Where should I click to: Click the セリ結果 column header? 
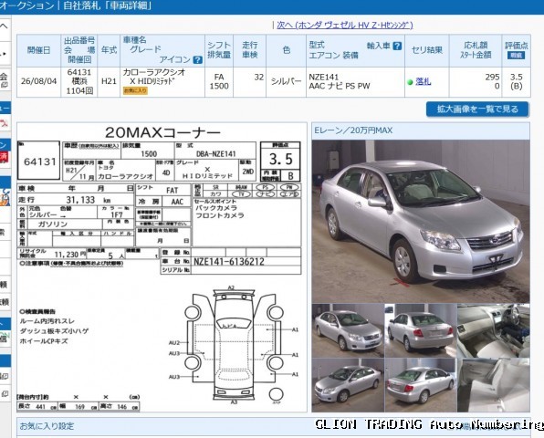[x=427, y=50]
